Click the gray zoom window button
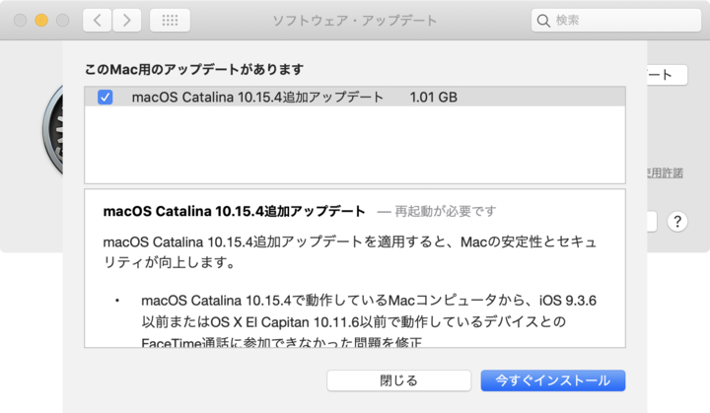 coord(63,20)
